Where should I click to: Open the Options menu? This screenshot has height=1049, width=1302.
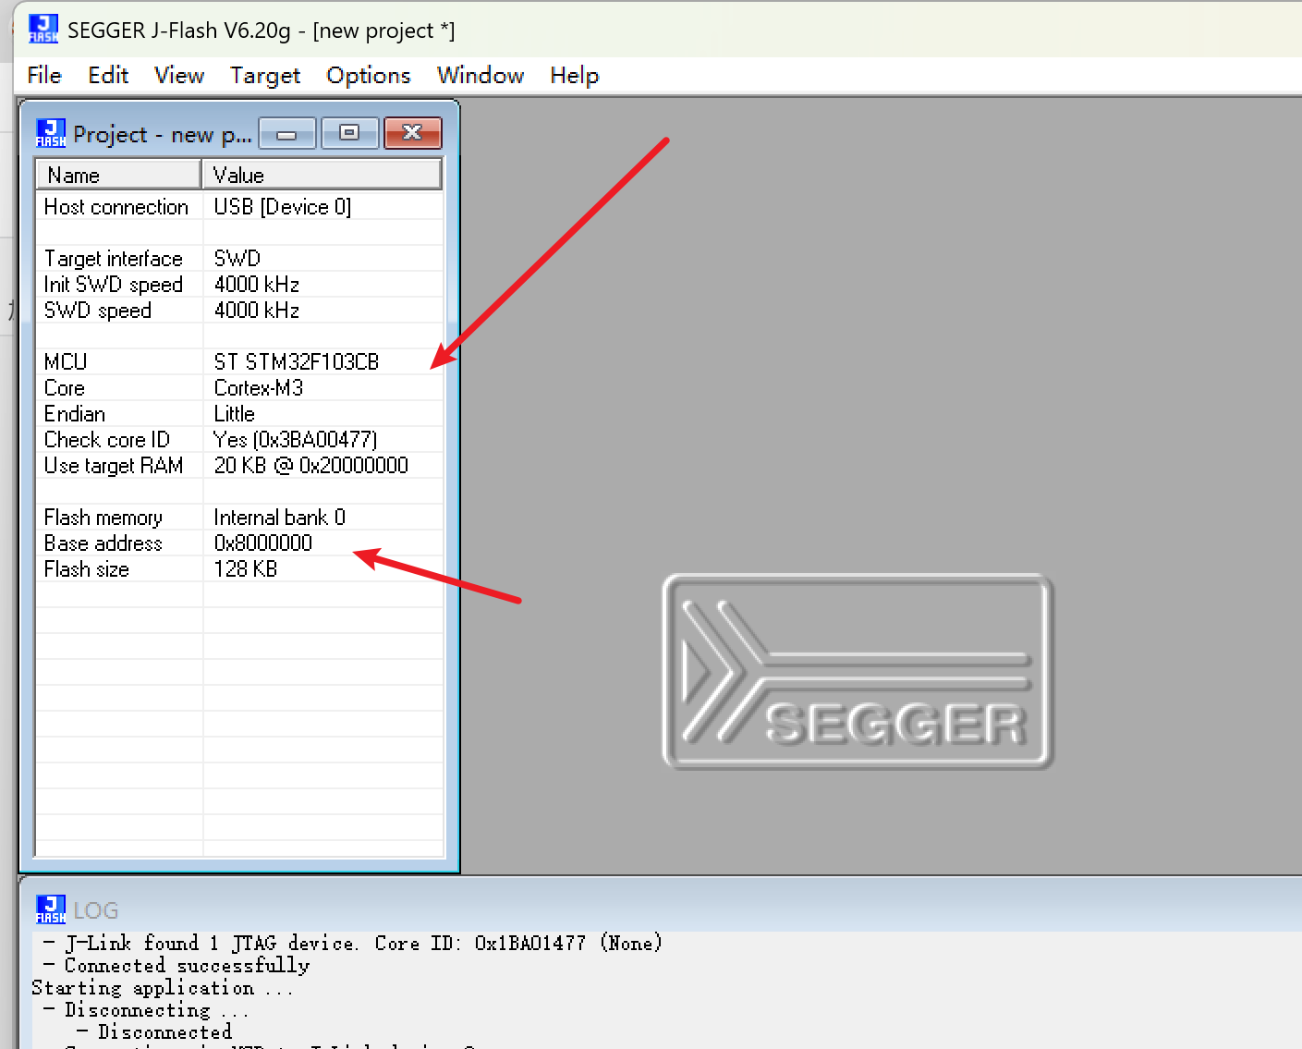point(369,76)
